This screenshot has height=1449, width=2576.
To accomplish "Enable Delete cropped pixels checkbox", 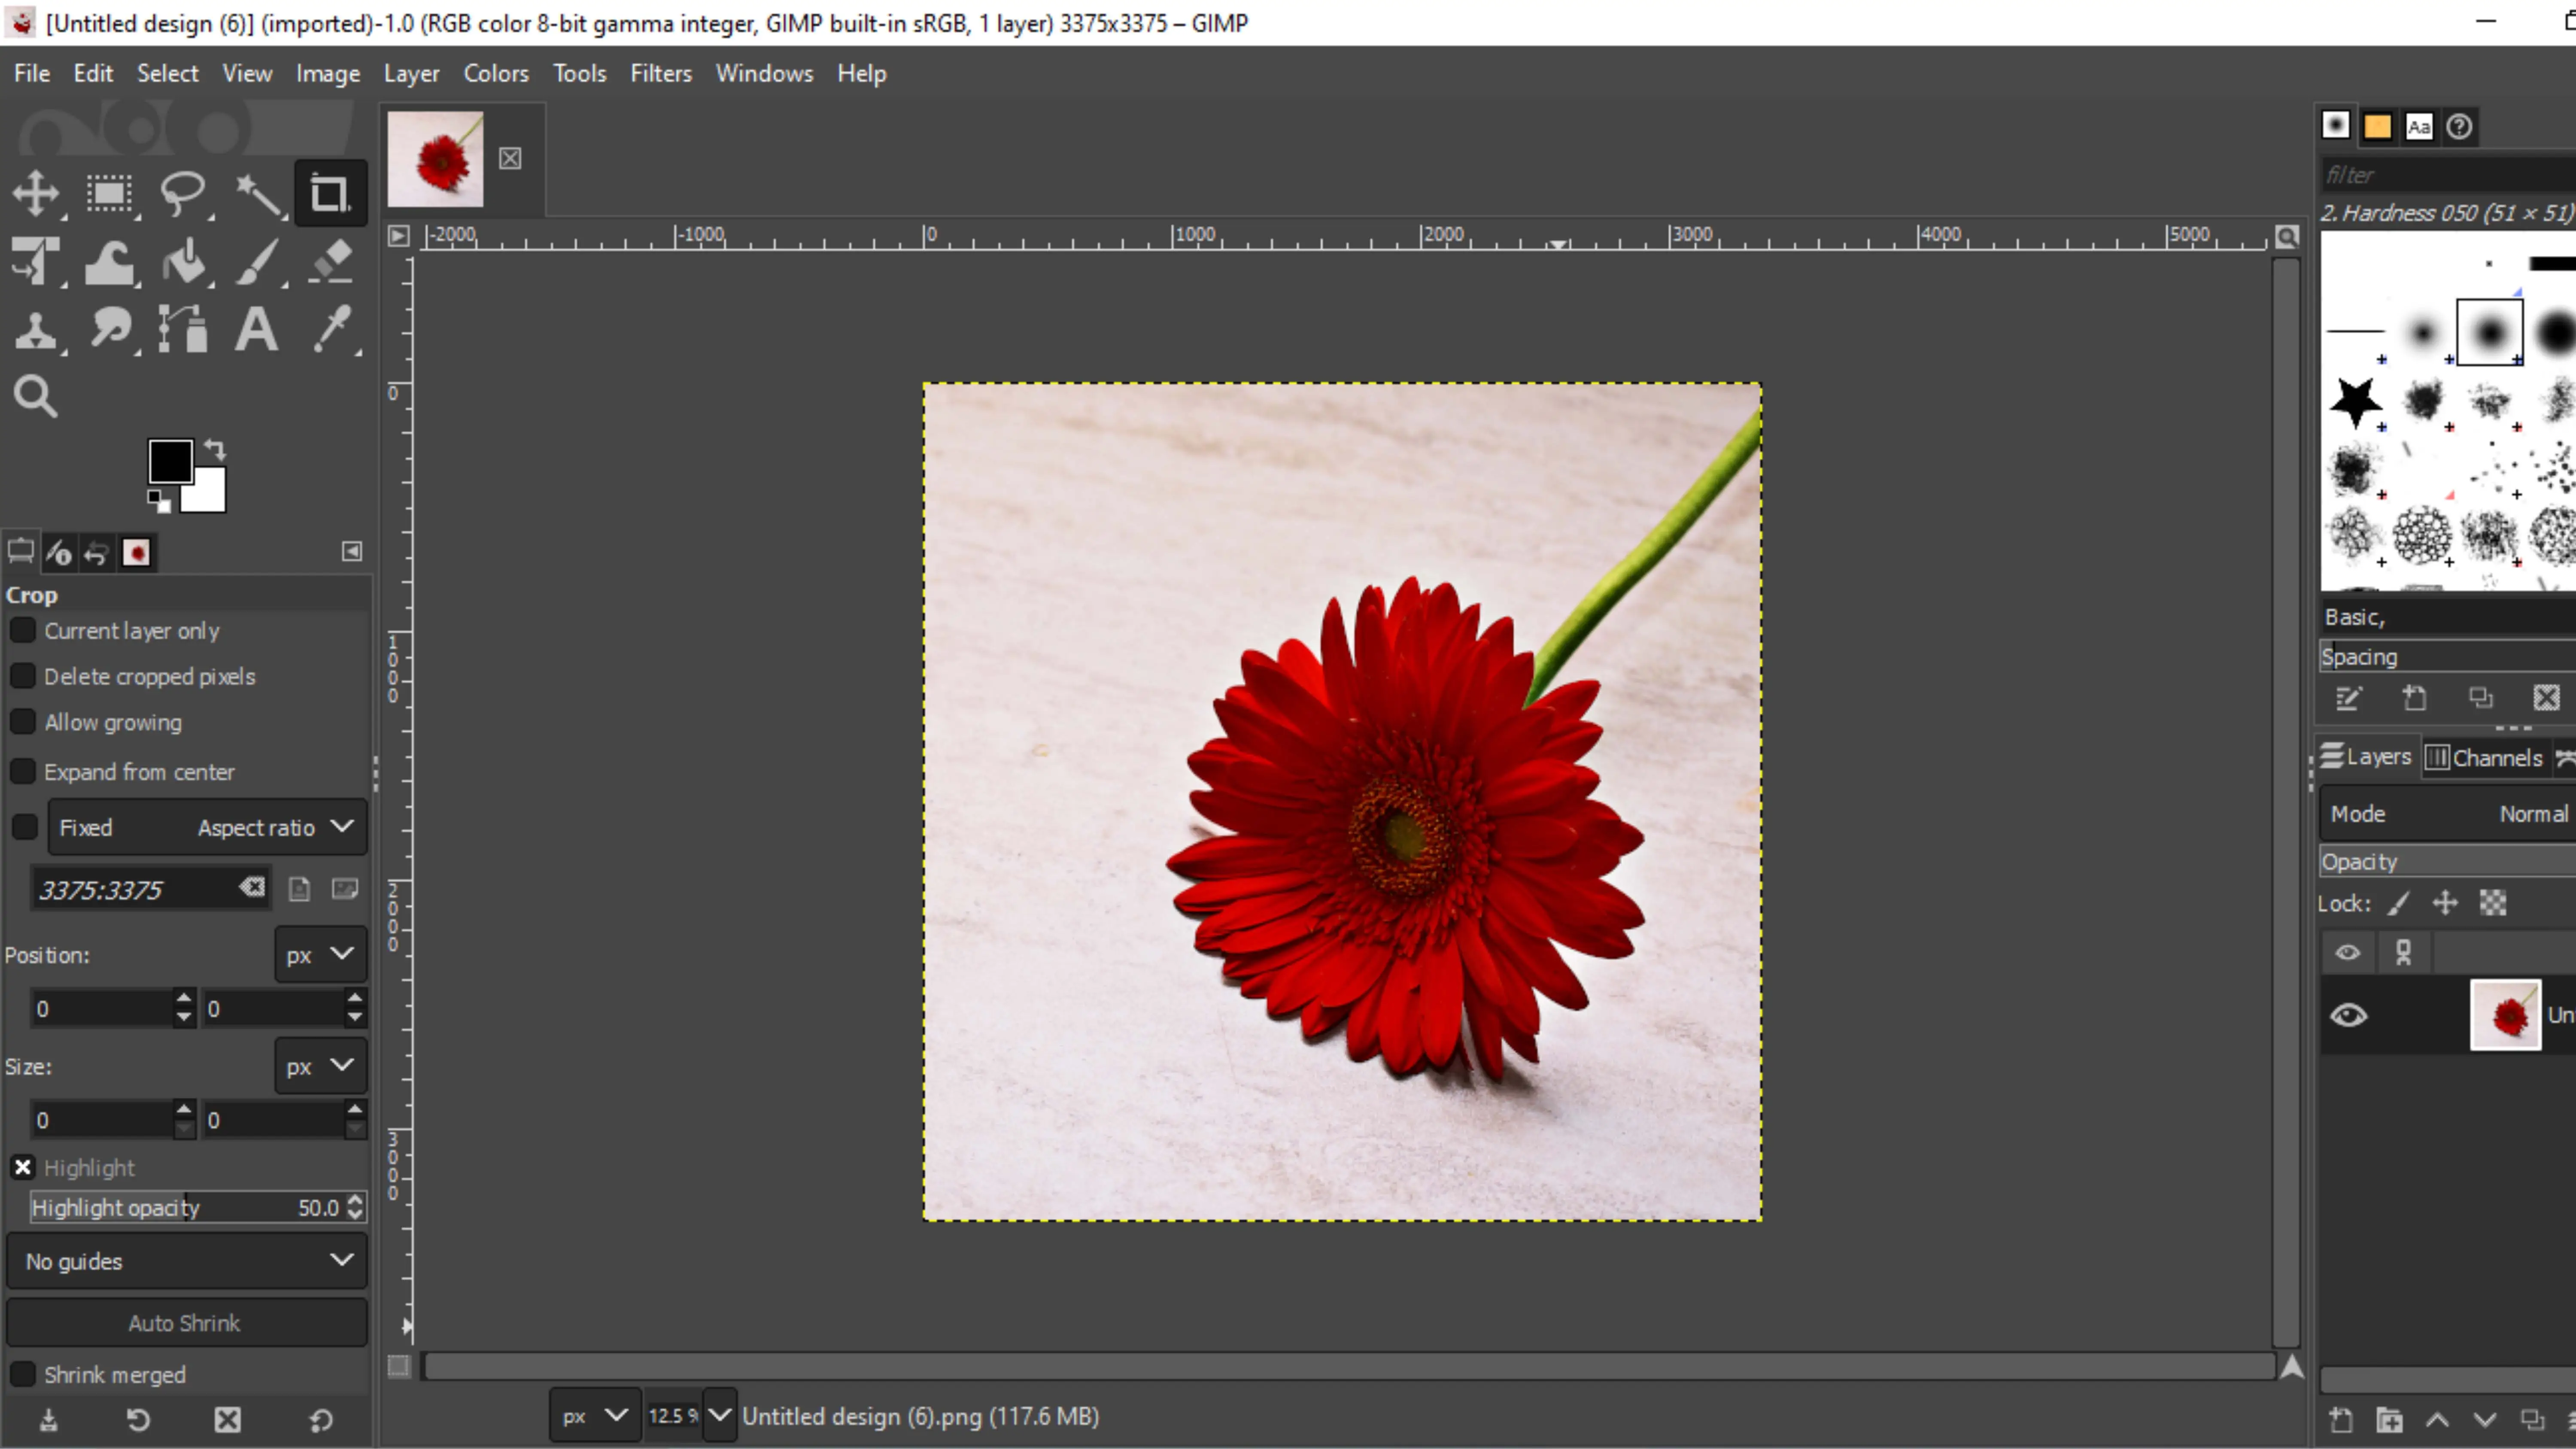I will coord(23,676).
